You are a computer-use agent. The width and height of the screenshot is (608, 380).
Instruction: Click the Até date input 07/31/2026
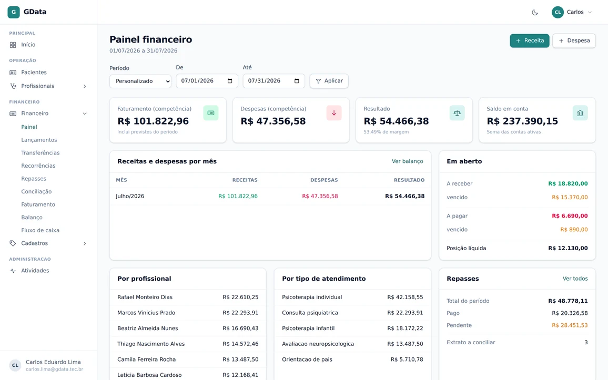[273, 81]
